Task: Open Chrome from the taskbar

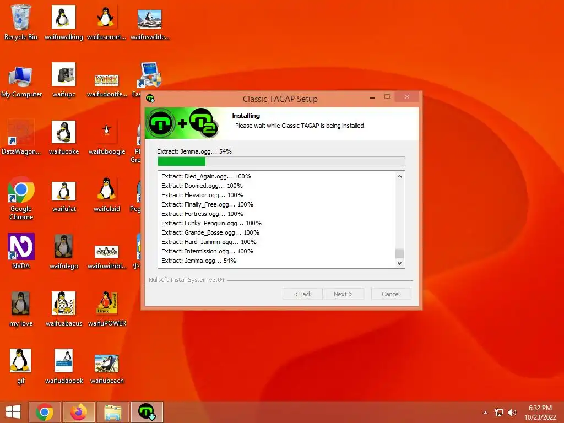Action: point(45,412)
